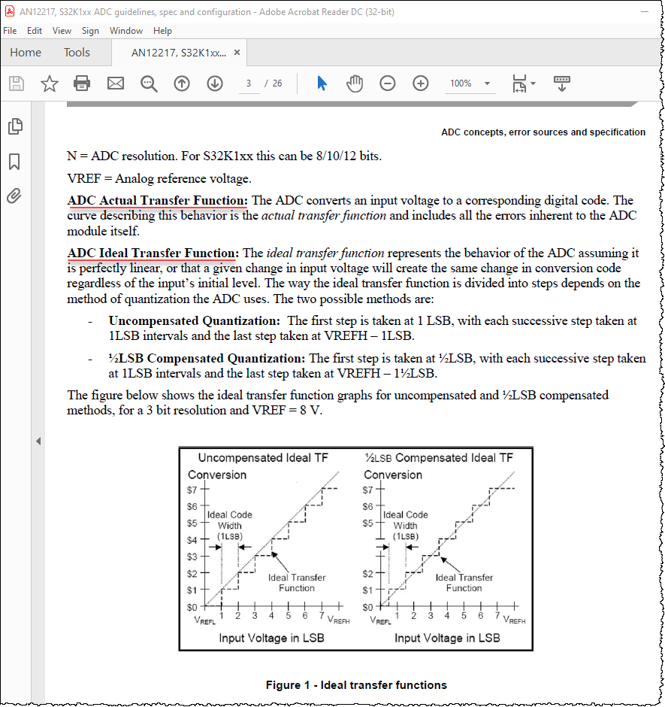This screenshot has height=707, width=665.
Task: Open the attachments paperclip panel
Action: tap(14, 196)
